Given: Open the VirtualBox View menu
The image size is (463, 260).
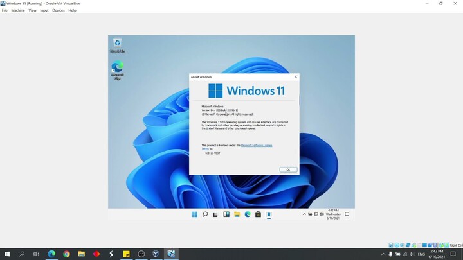Looking at the screenshot, I should (33, 10).
